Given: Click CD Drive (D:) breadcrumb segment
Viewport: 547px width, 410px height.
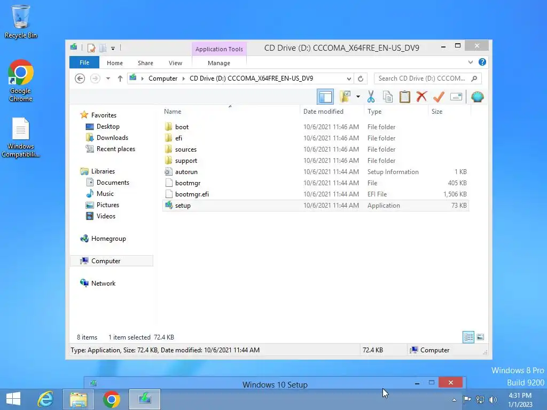Looking at the screenshot, I should point(251,78).
